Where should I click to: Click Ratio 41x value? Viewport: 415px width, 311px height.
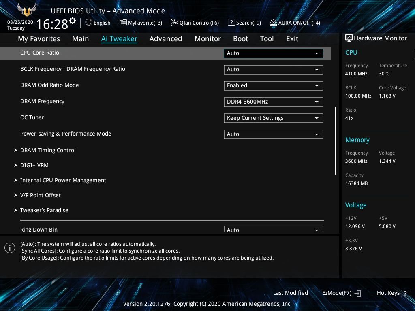pyautogui.click(x=349, y=118)
